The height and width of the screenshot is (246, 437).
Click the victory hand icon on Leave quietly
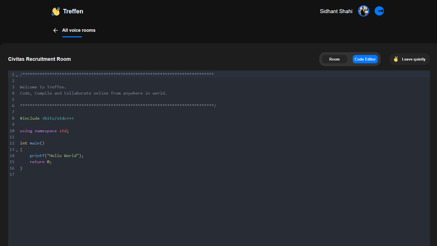(x=396, y=59)
